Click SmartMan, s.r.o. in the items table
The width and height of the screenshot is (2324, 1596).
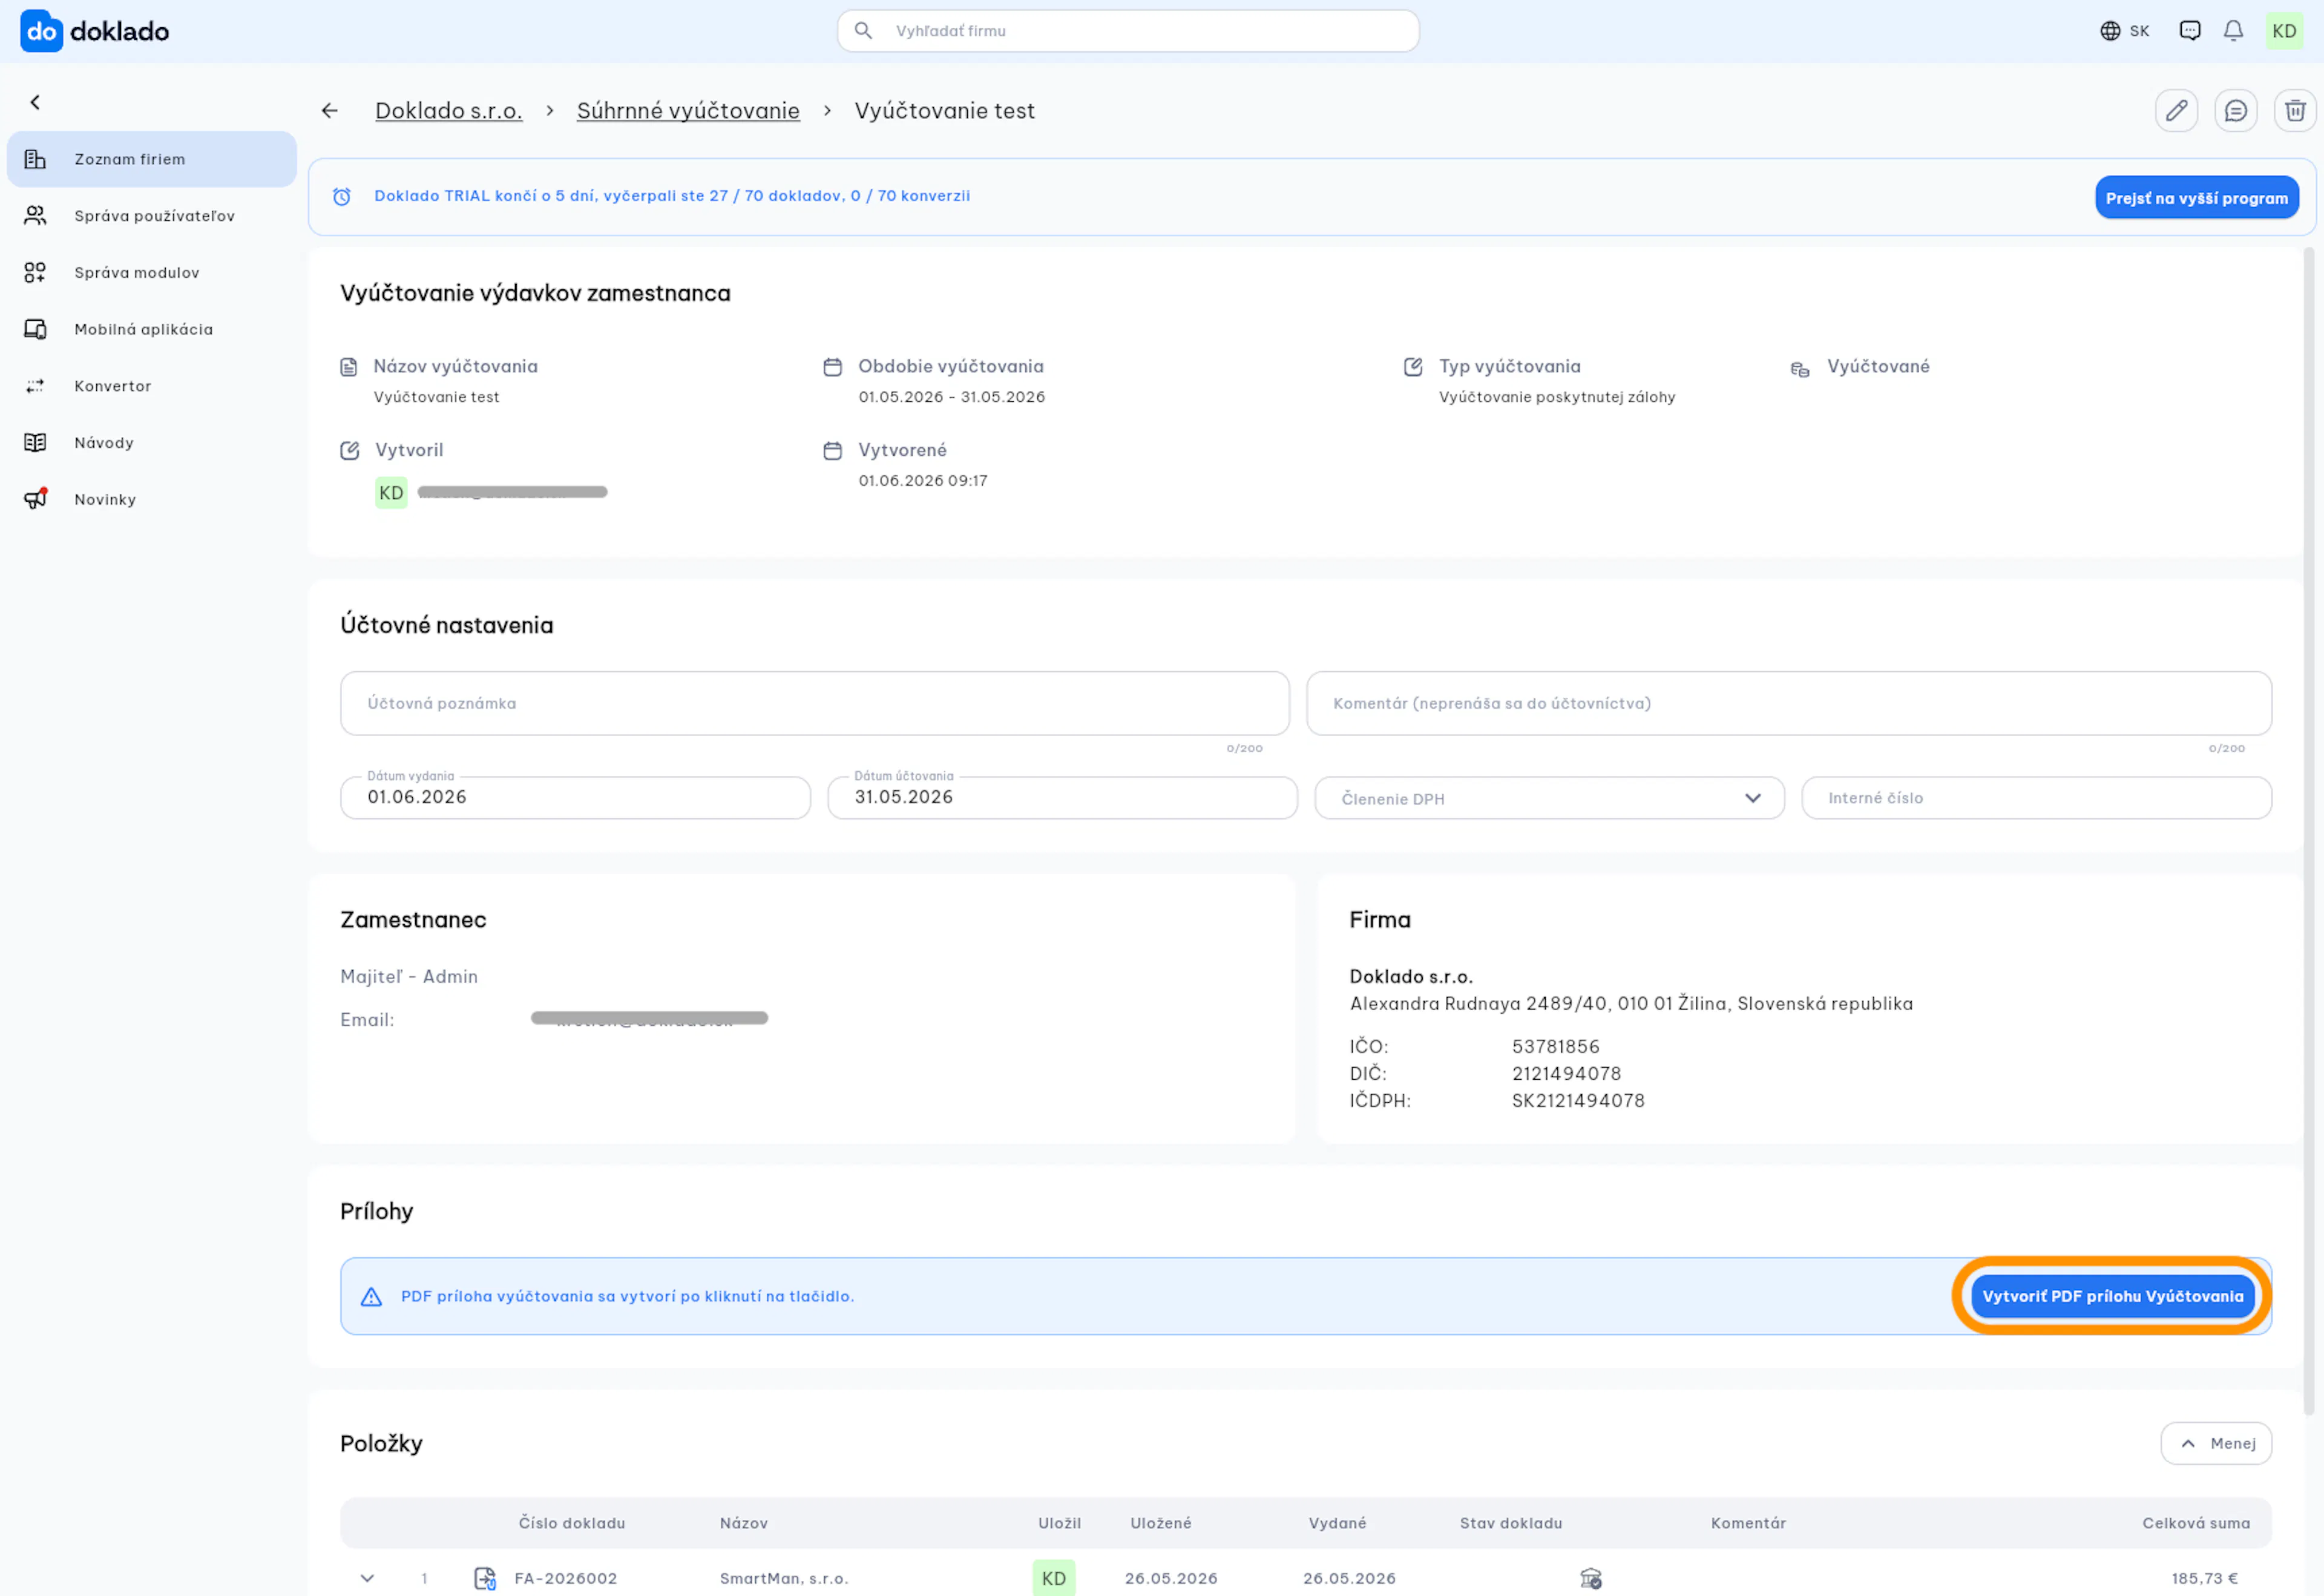pos(784,1579)
